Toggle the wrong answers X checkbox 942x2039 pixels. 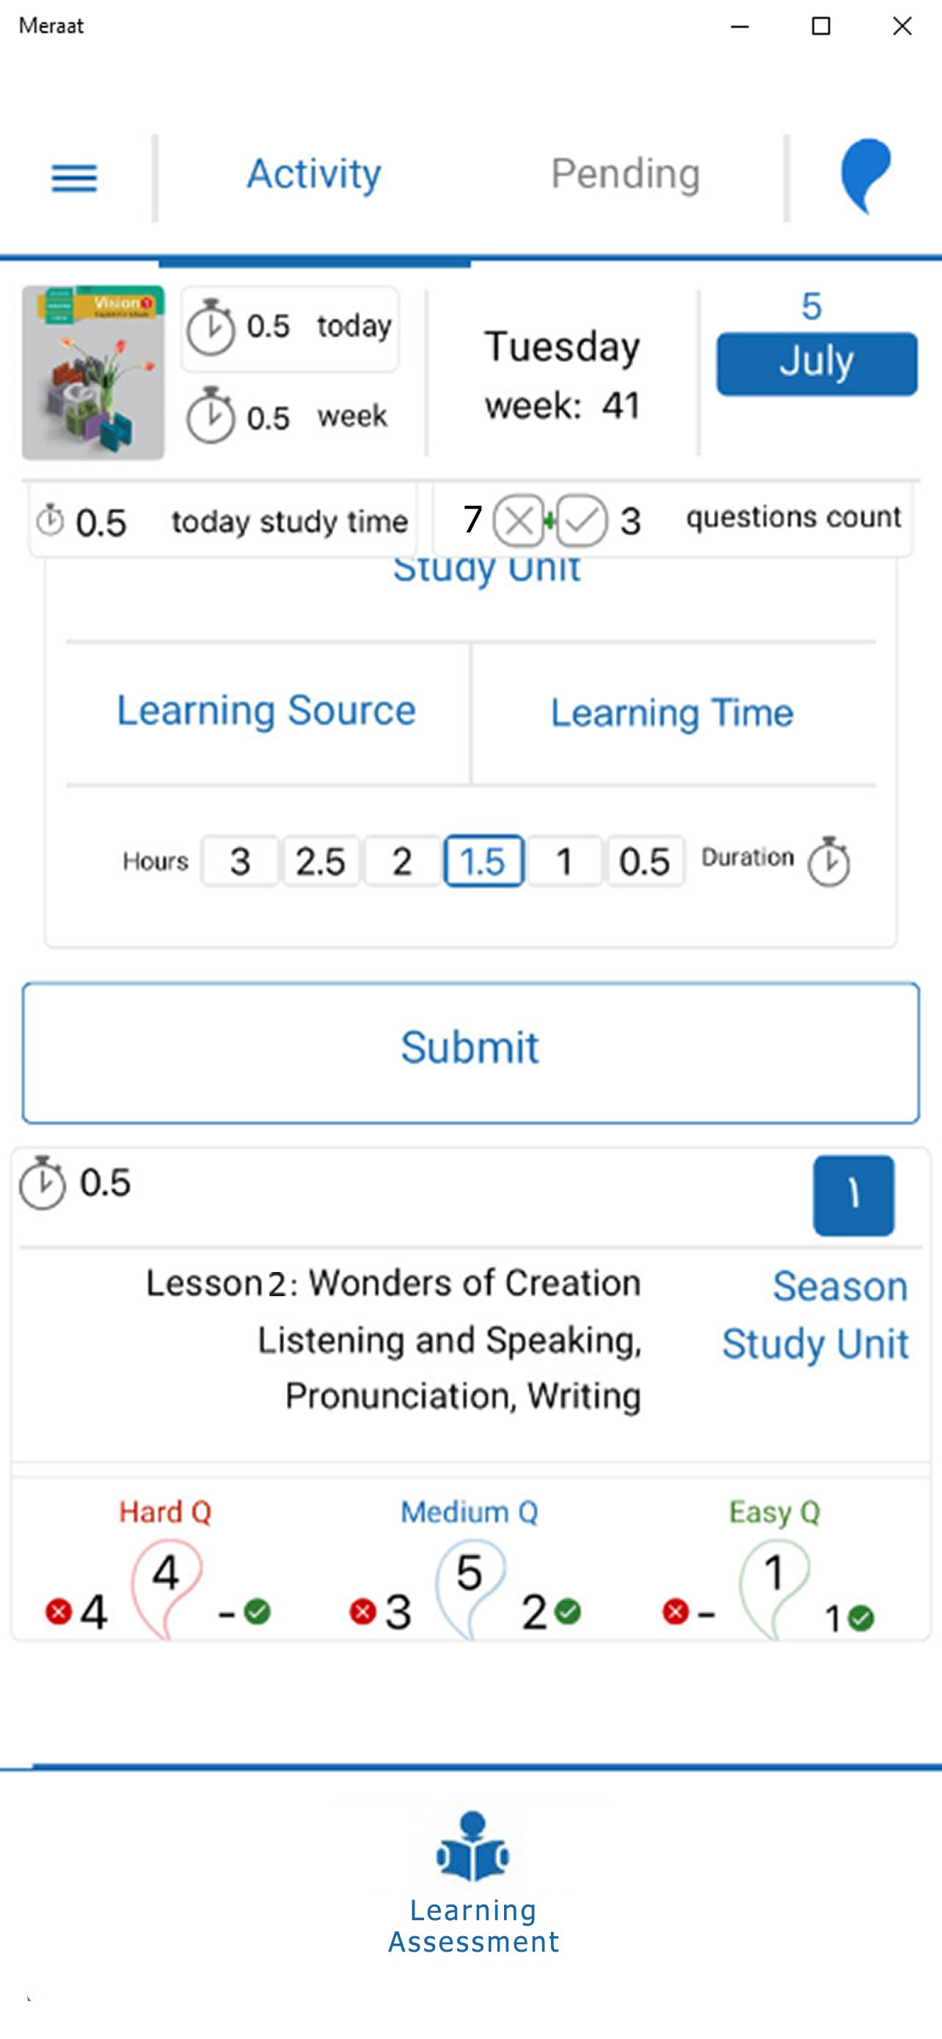point(519,521)
